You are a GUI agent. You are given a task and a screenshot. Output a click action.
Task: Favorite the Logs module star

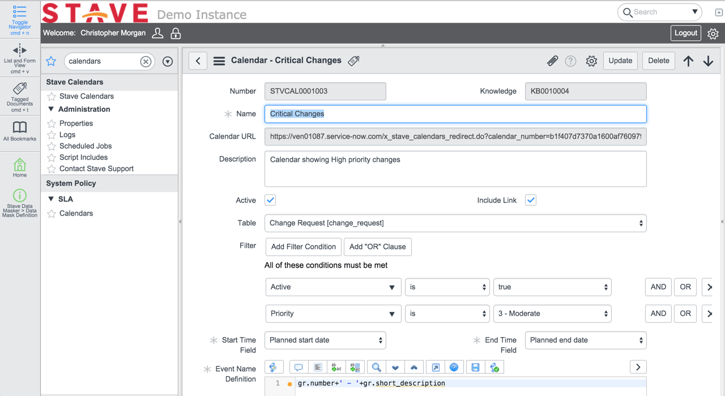coord(52,135)
